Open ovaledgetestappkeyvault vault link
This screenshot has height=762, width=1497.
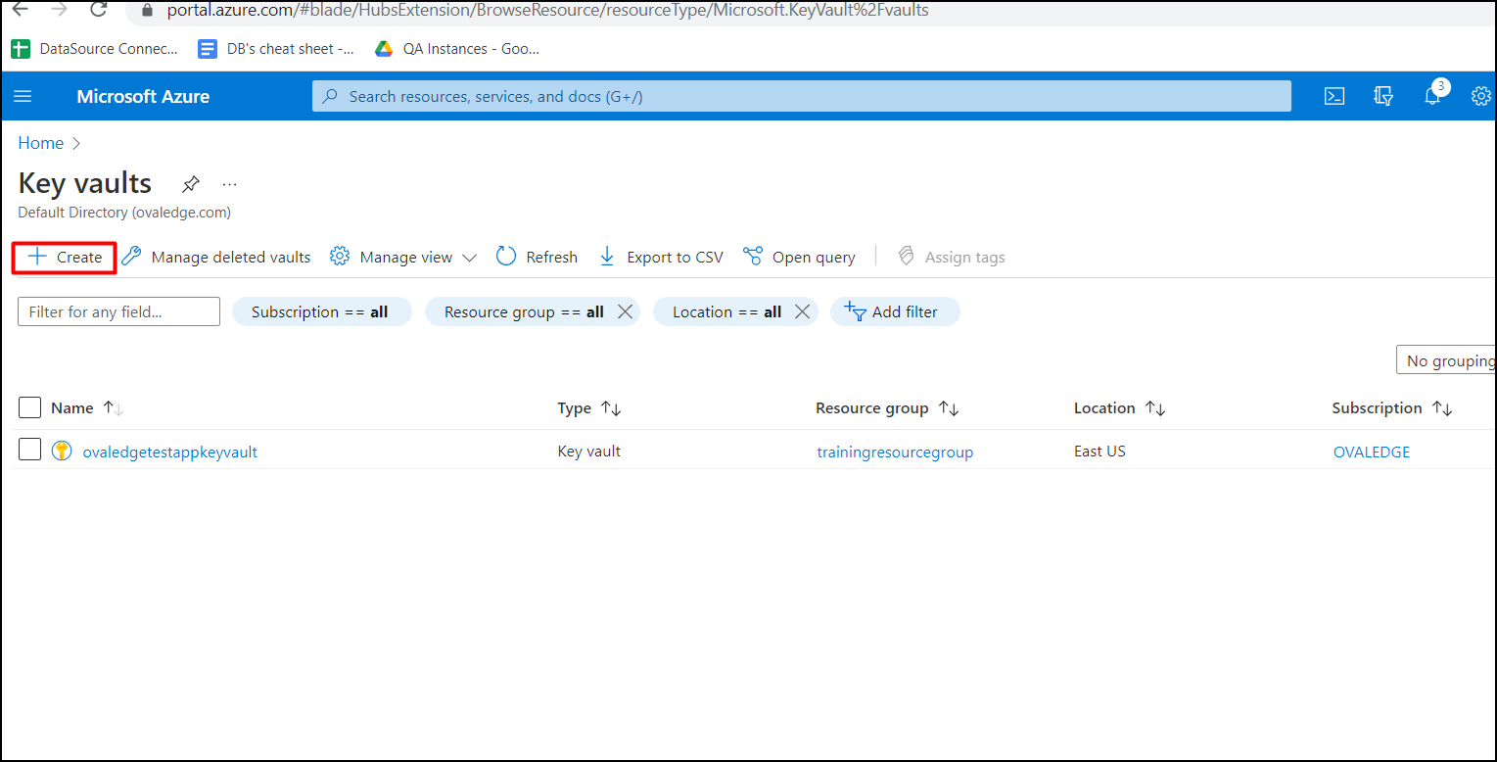pyautogui.click(x=170, y=452)
